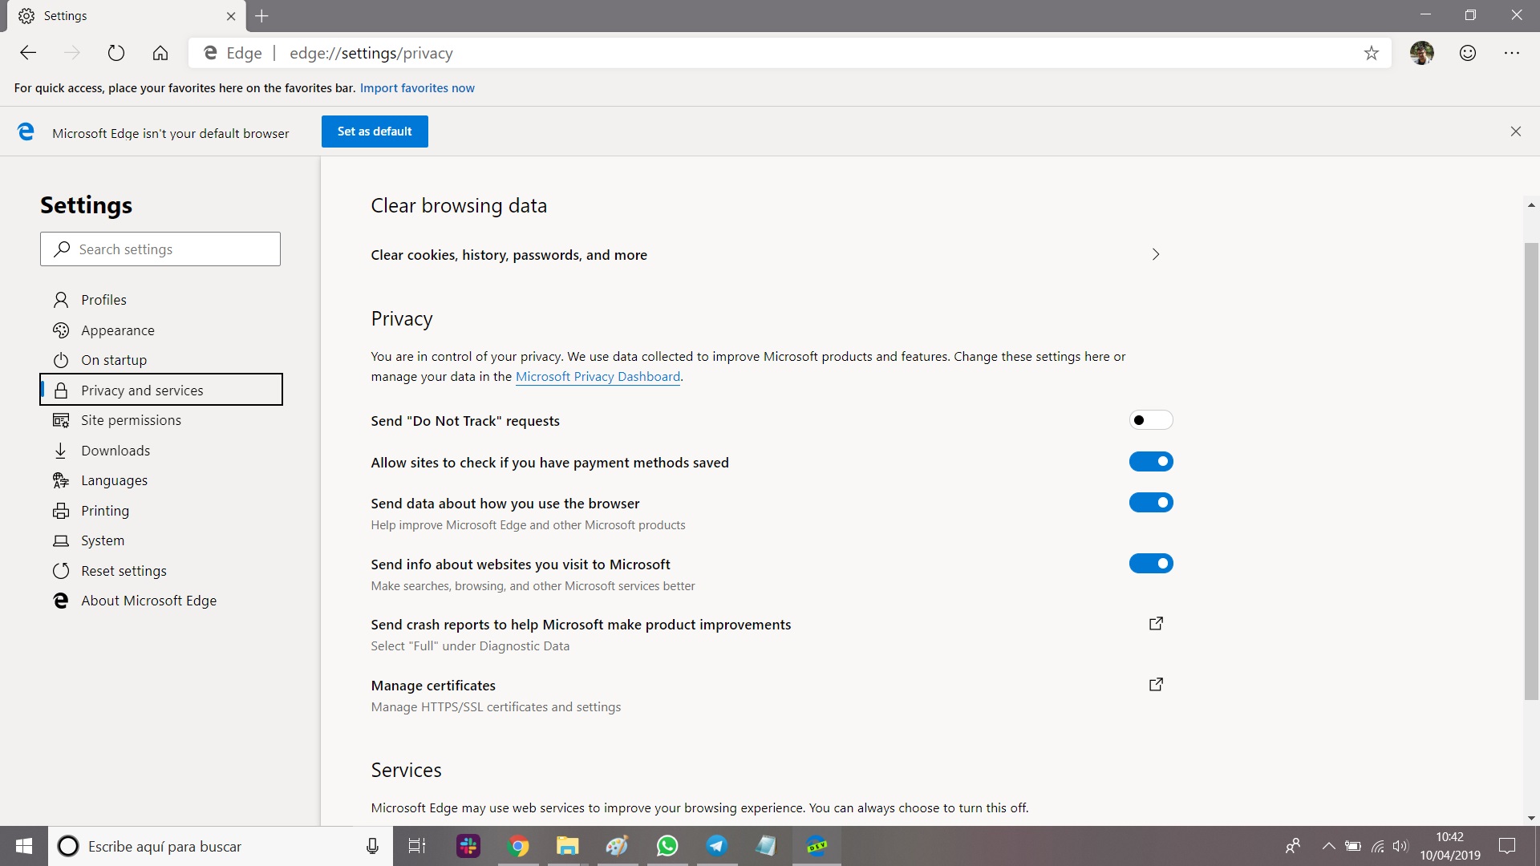Viewport: 1540px width, 866px height.
Task: Open a new tab with plus
Action: [262, 16]
